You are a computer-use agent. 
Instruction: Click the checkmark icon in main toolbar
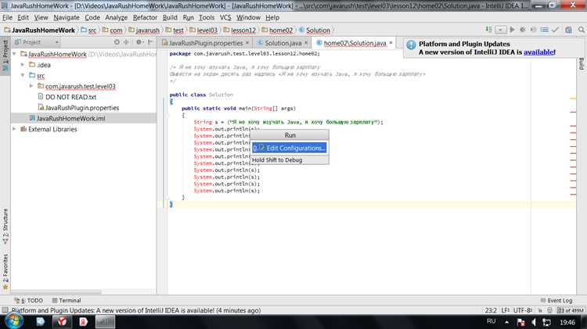(555, 30)
